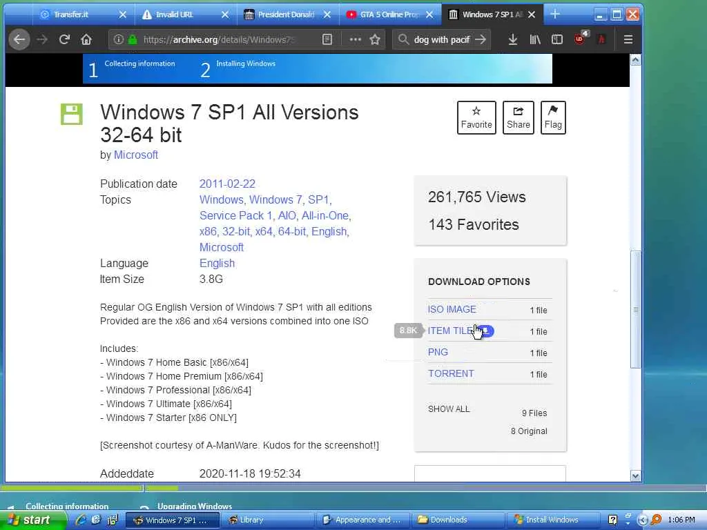
Task: Click the green floppy disk software icon
Action: coord(72,114)
